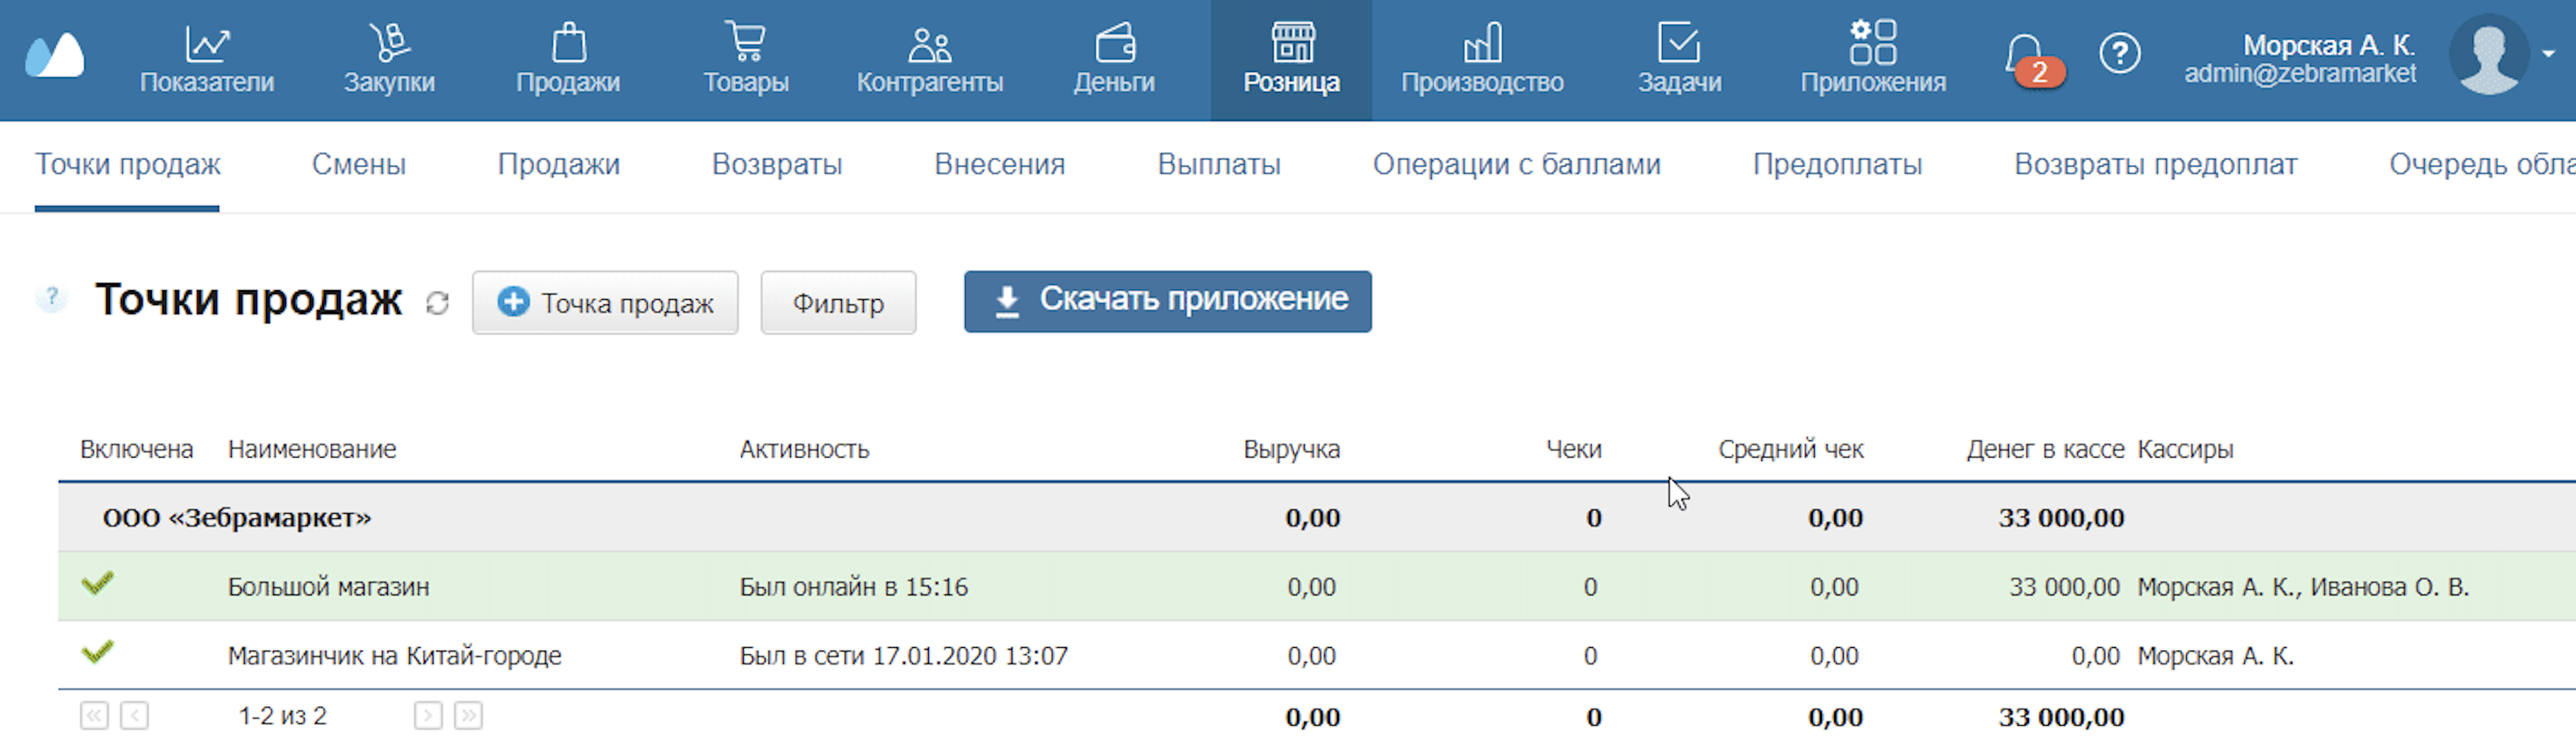Switch to the Возвраты tab
This screenshot has height=747, width=2576.
pos(776,165)
